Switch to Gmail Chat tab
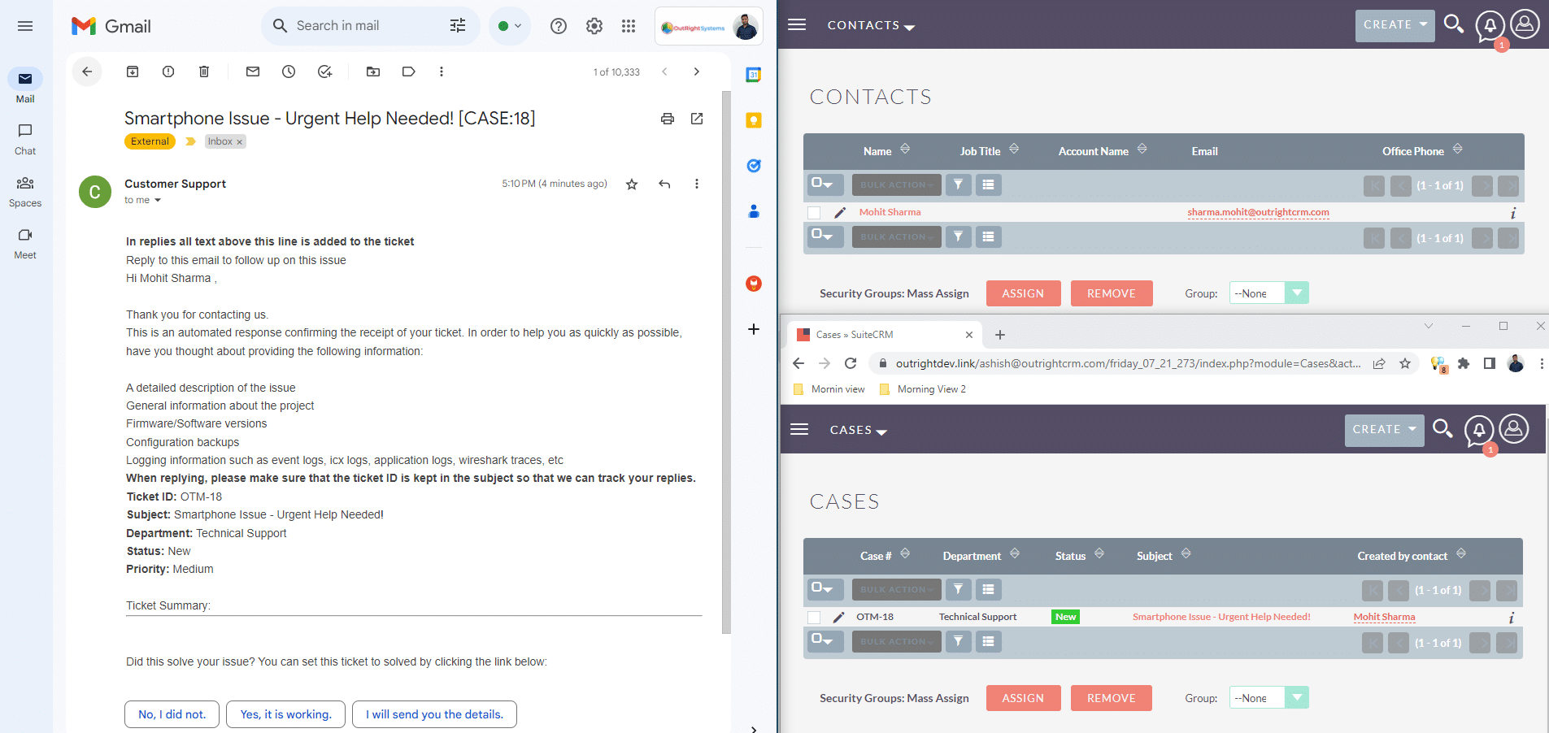This screenshot has height=733, width=1549. click(25, 139)
